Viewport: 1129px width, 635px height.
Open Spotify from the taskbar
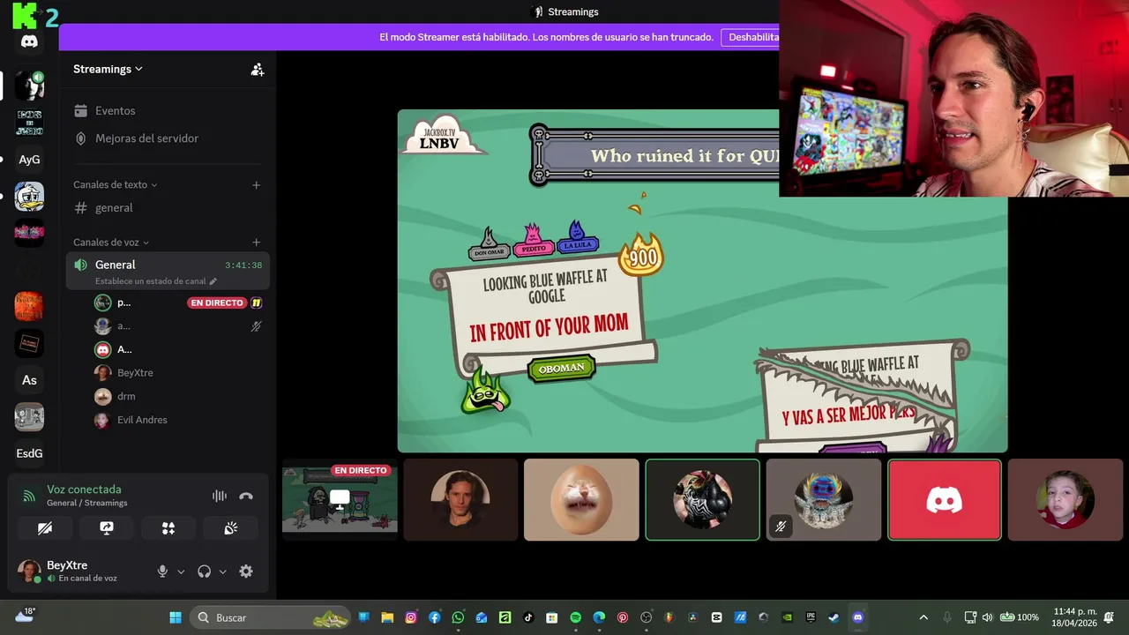pos(575,617)
